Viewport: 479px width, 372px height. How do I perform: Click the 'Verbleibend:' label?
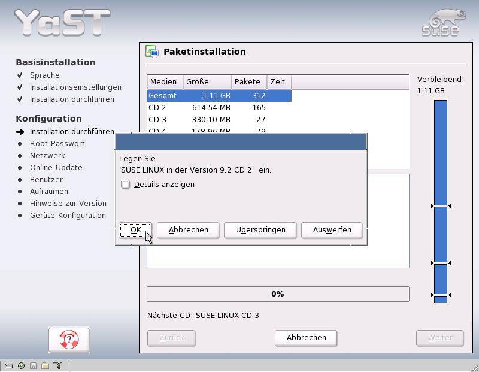click(440, 80)
